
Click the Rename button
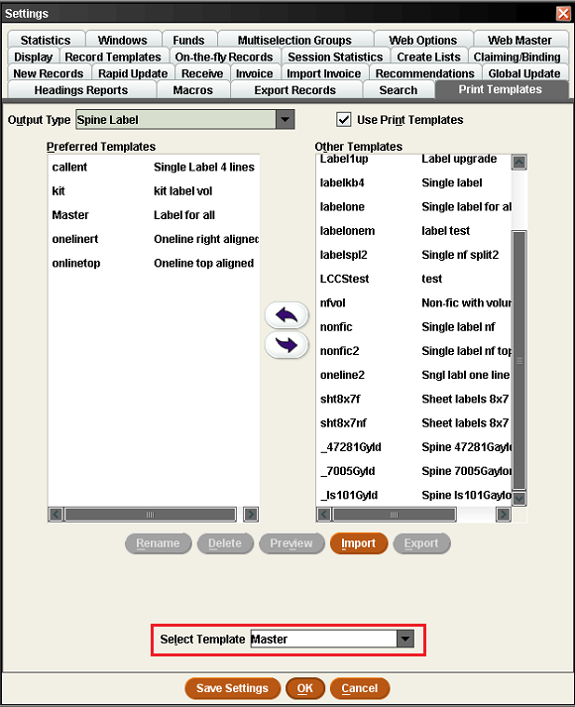coord(158,543)
